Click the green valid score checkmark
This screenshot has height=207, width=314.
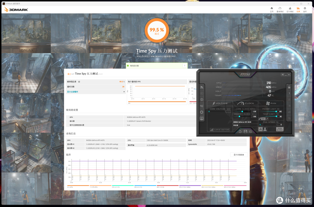click(128, 66)
